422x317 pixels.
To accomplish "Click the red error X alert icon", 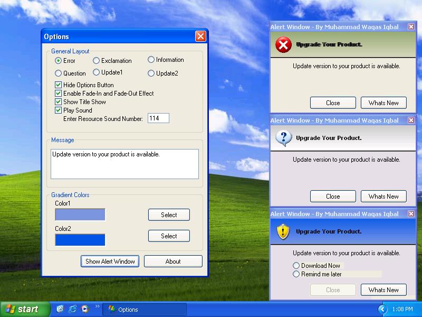I will point(283,45).
